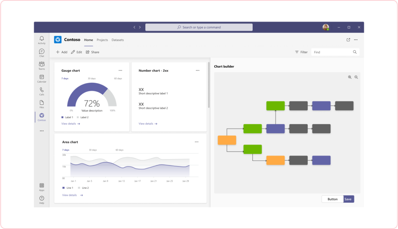Open the Apps store
This screenshot has height=229, width=398.
[42, 187]
